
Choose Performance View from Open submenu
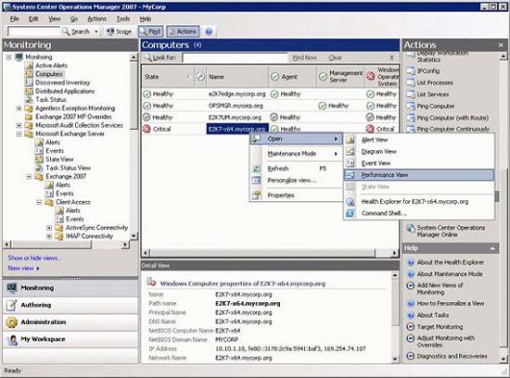pos(419,175)
